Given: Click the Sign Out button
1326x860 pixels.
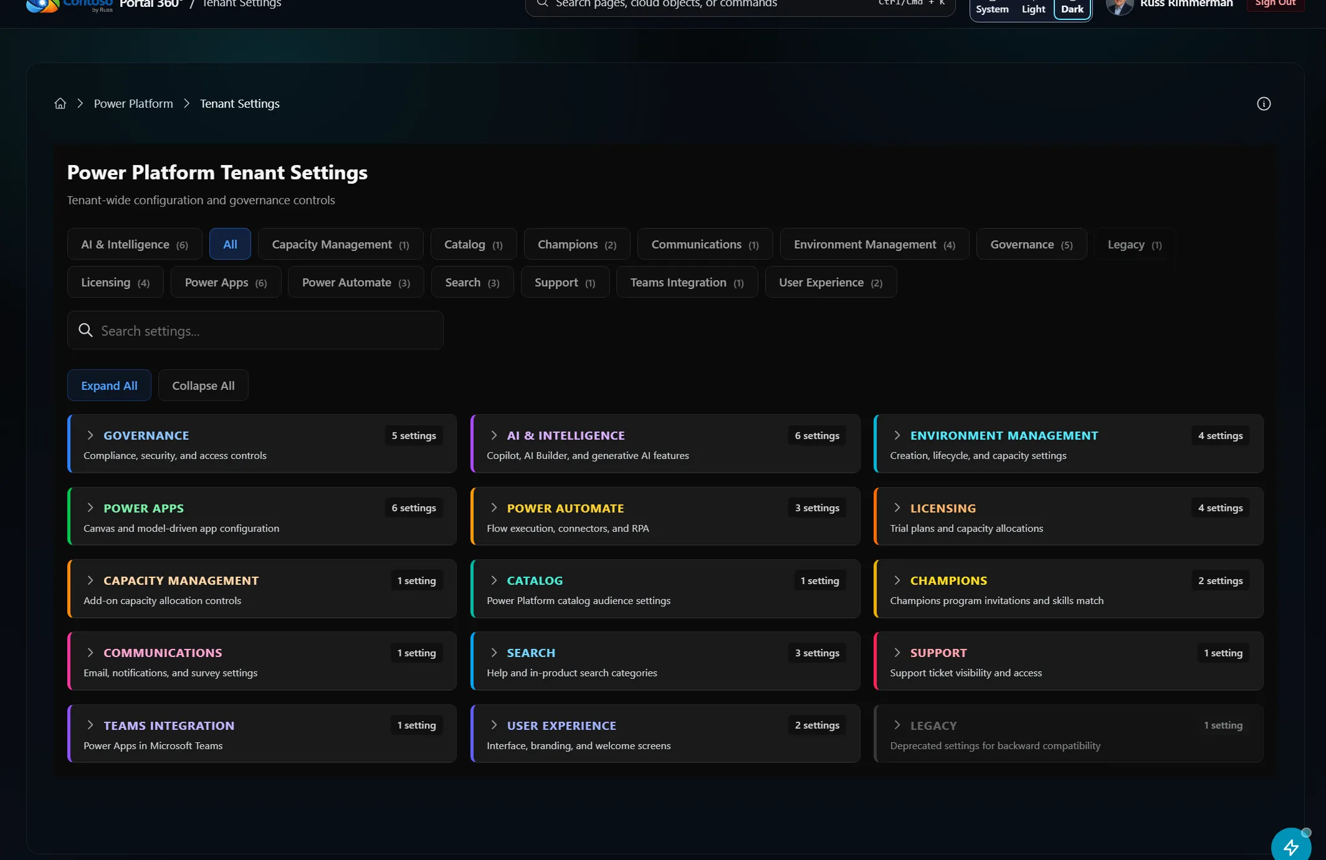Looking at the screenshot, I should 1275,4.
